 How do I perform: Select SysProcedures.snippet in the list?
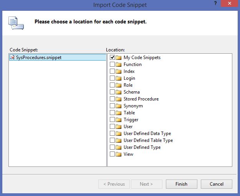click(58, 57)
